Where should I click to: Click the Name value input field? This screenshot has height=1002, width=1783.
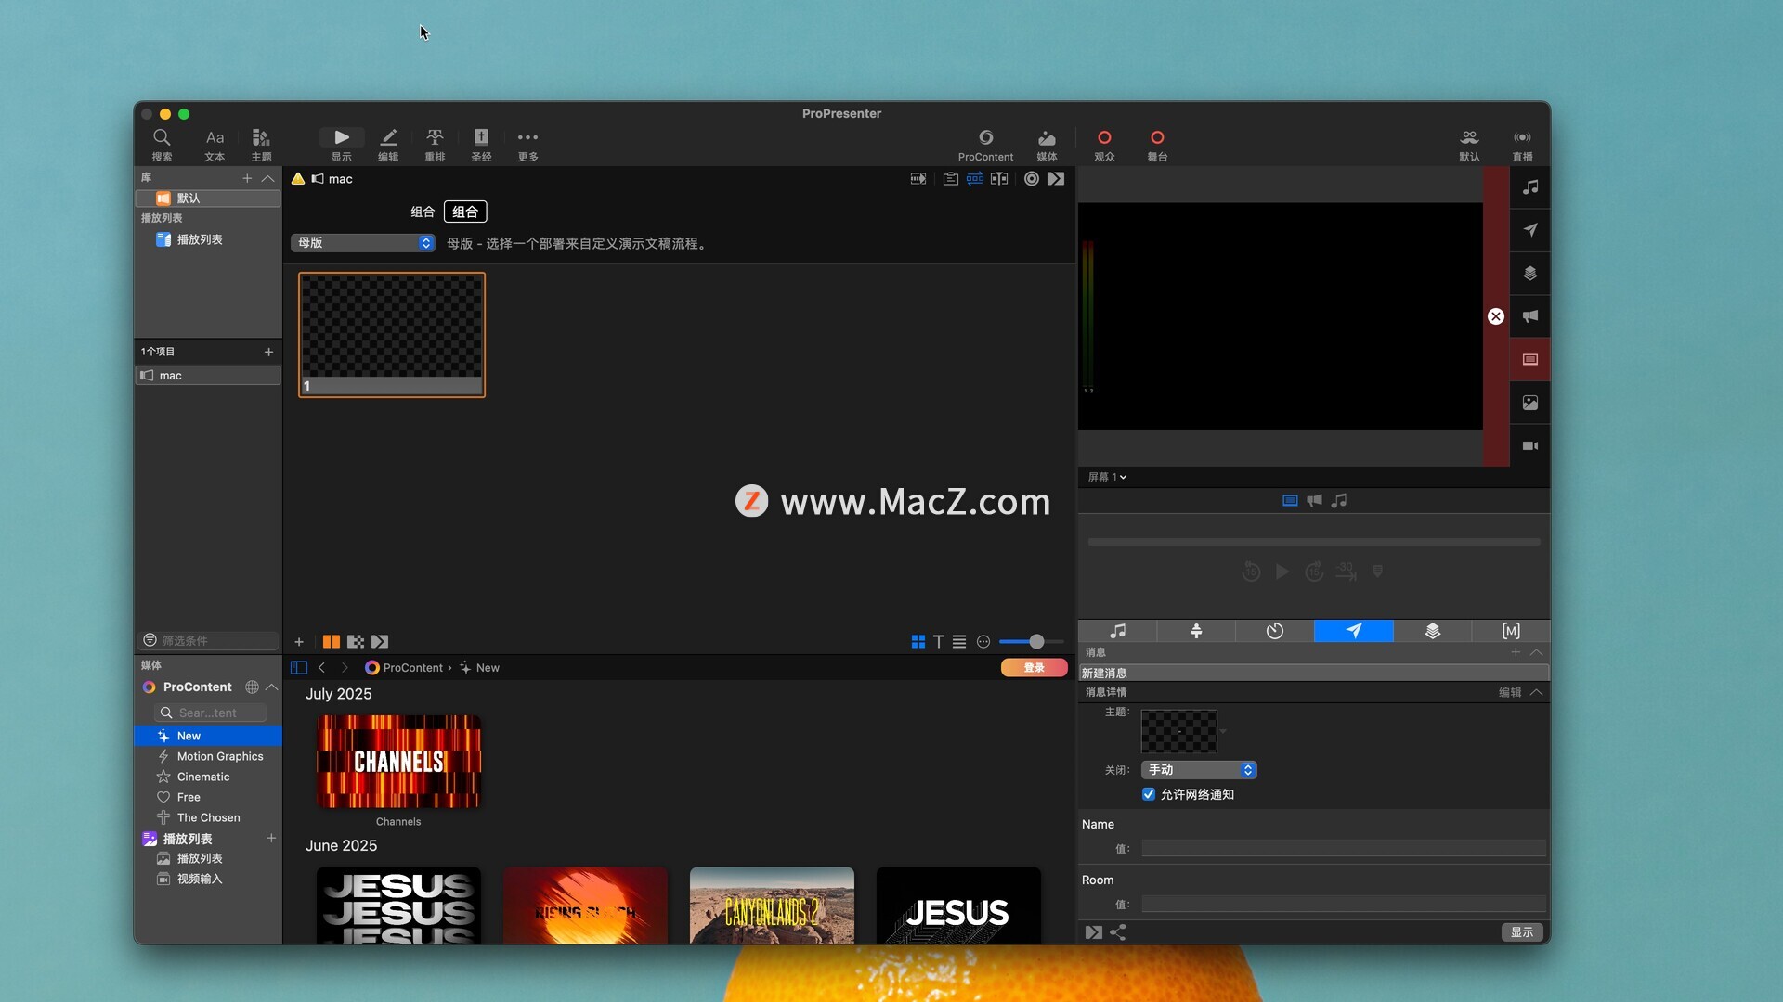1343,848
